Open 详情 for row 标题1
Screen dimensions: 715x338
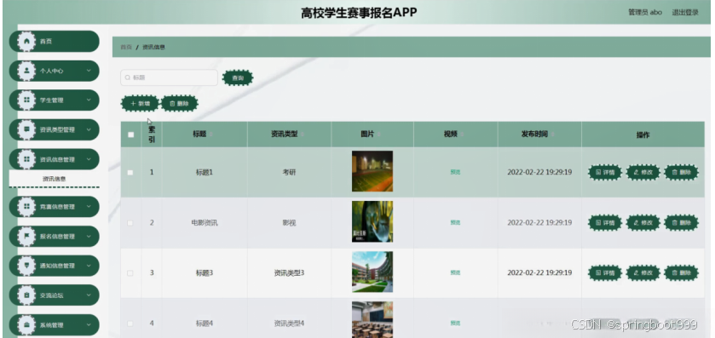click(605, 173)
